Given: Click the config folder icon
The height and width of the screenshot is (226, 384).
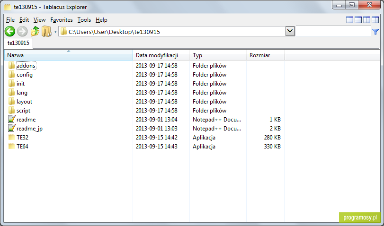Looking at the screenshot, I should pyautogui.click(x=11, y=75).
